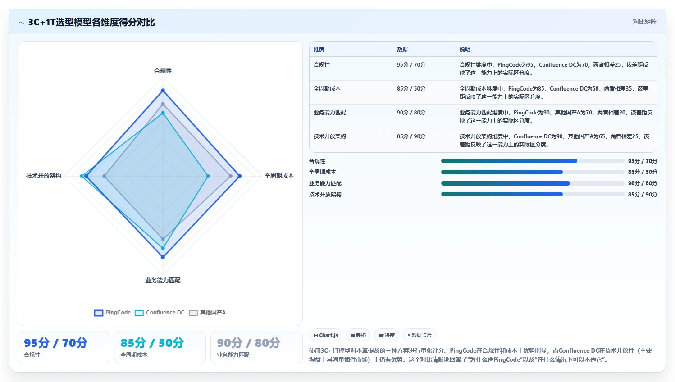Toggle the Confluence DC legend swatch
Screen dimensions: 675x382
(x=139, y=313)
